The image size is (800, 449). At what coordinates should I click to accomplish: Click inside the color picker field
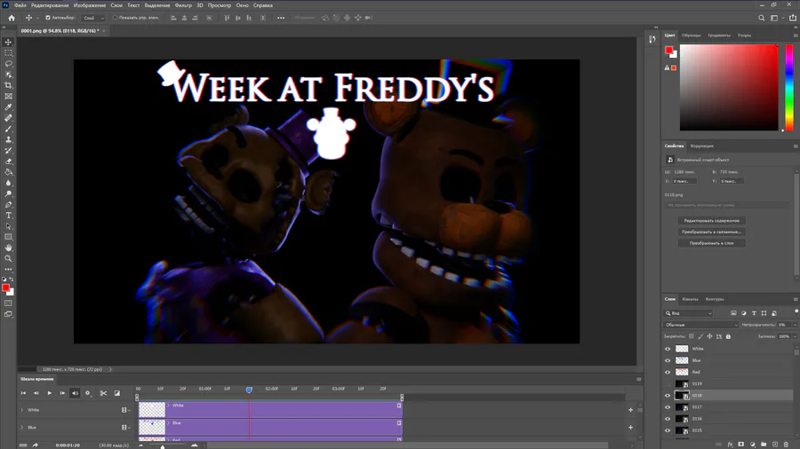(x=729, y=87)
